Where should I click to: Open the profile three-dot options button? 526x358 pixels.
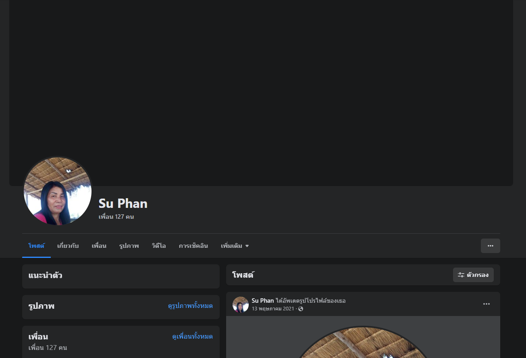click(490, 246)
